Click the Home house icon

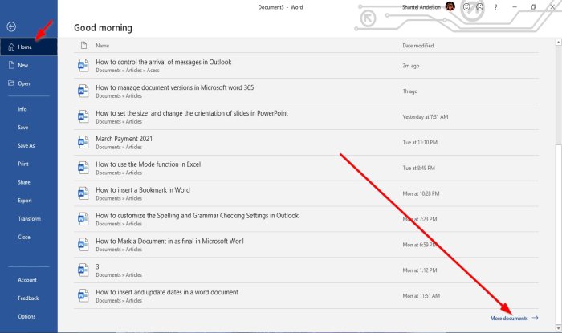coord(11,47)
